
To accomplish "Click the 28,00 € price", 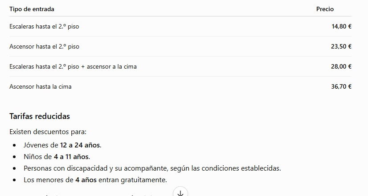I will [x=341, y=67].
